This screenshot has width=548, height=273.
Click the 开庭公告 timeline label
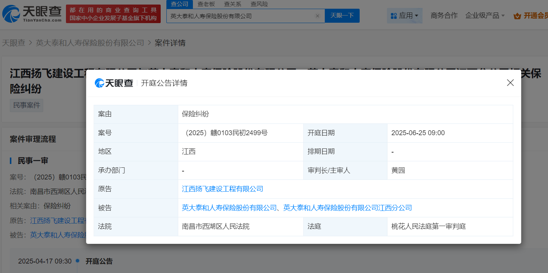click(x=99, y=261)
